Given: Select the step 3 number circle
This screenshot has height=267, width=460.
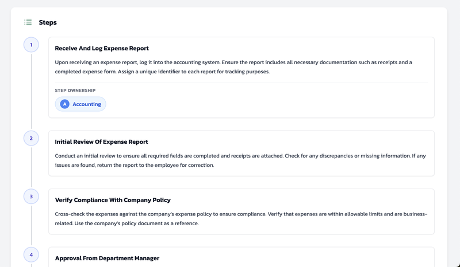Looking at the screenshot, I should tap(31, 197).
